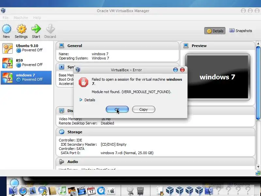Click the network status icon in status bar

(x=258, y=173)
